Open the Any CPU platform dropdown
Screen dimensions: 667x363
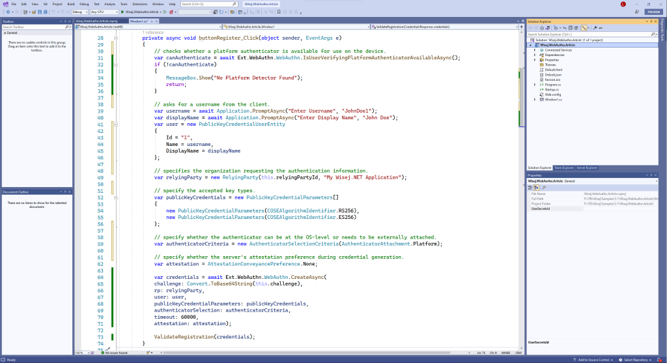(x=104, y=12)
